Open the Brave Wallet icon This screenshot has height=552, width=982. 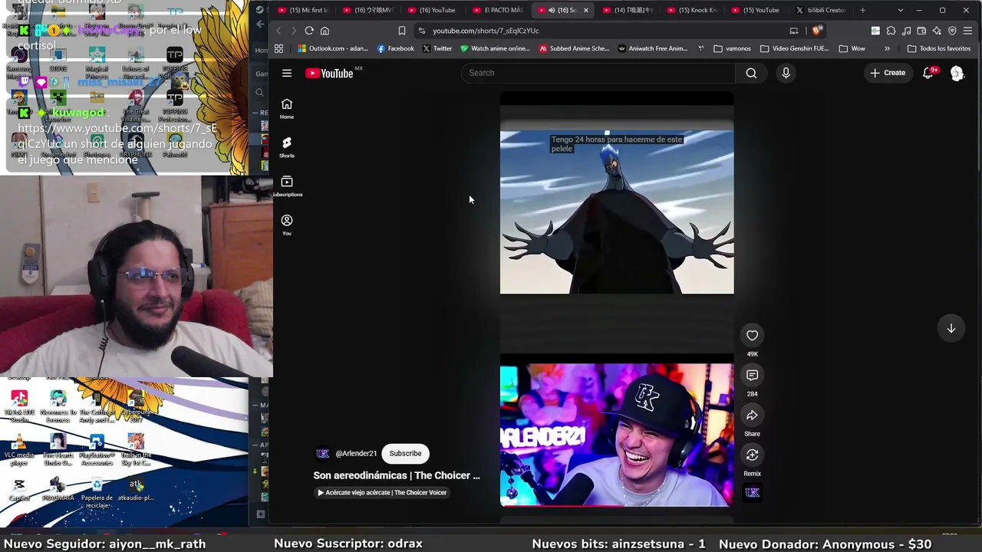pyautogui.click(x=921, y=31)
